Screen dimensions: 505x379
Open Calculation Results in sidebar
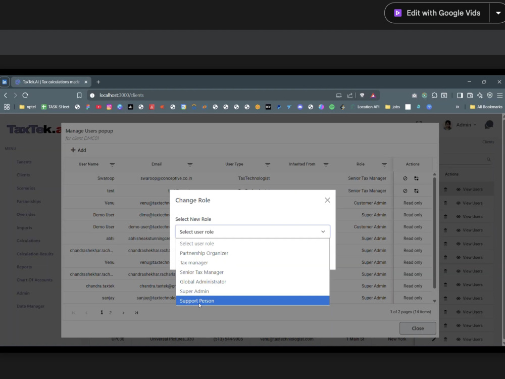coord(35,254)
